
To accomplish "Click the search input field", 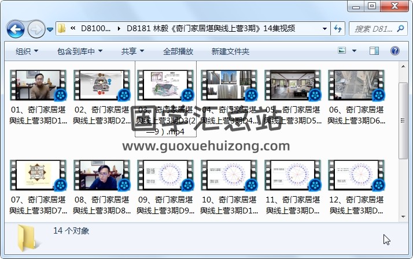I will tap(373, 28).
